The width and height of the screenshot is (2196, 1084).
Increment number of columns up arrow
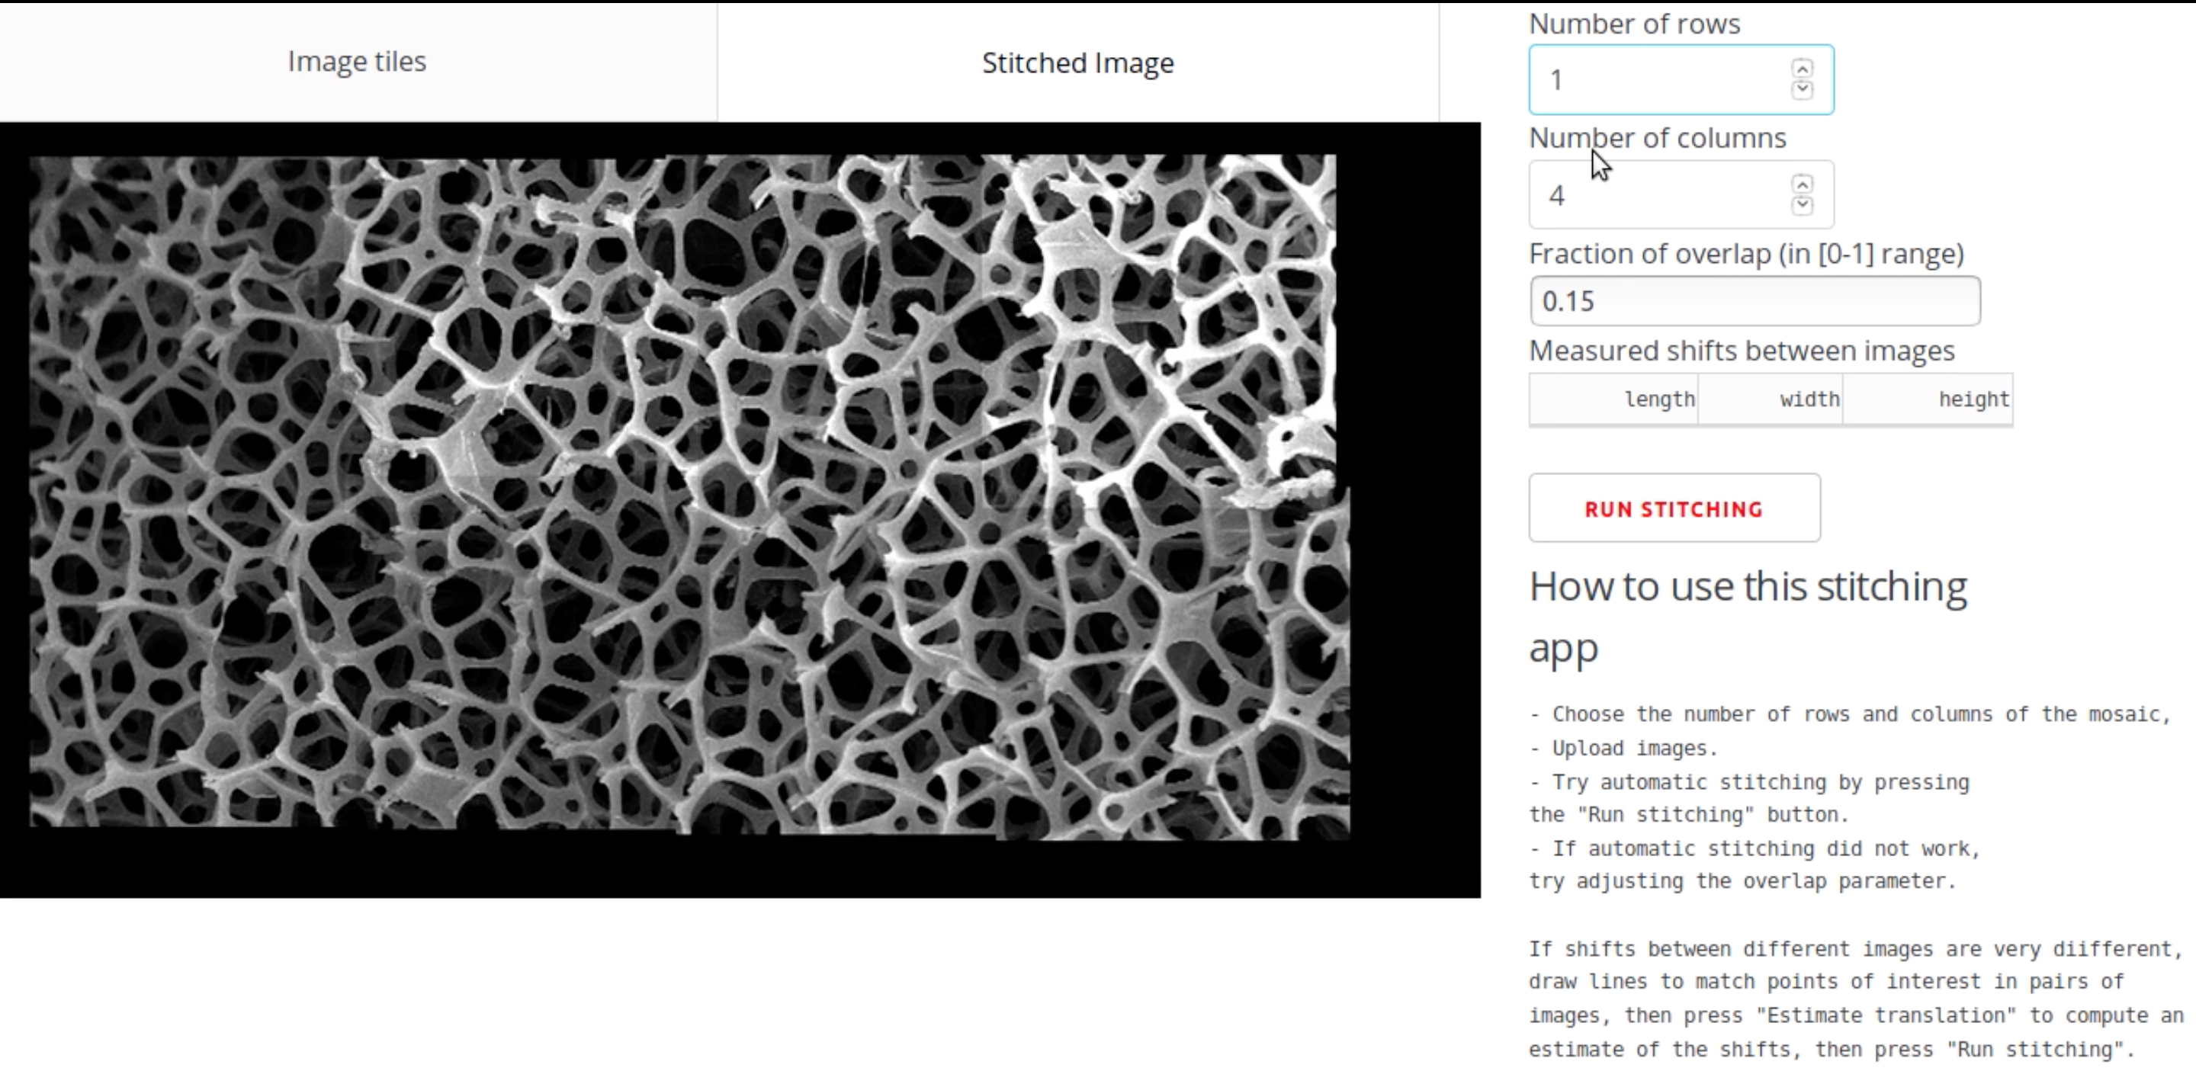click(x=1801, y=184)
